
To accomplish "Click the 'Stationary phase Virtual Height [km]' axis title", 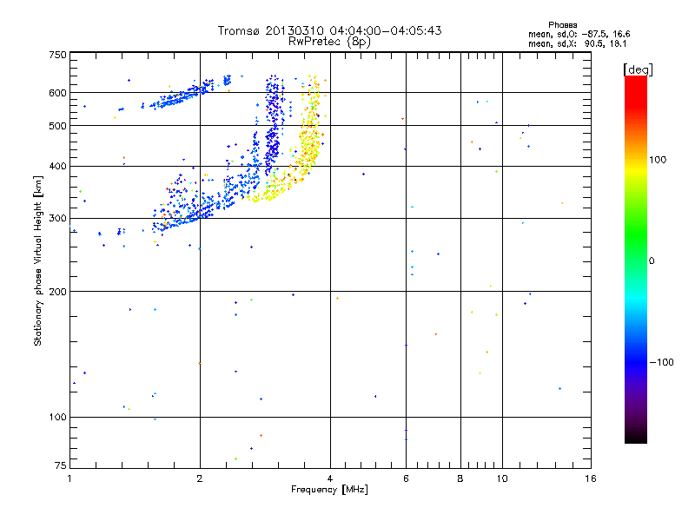I will coord(38,260).
